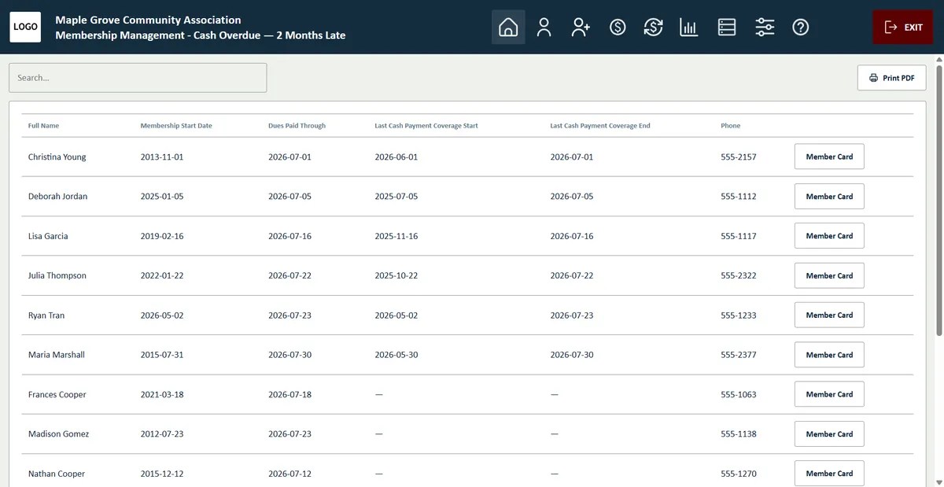Open Ryan Tran's Member Card
944x487 pixels.
click(829, 315)
